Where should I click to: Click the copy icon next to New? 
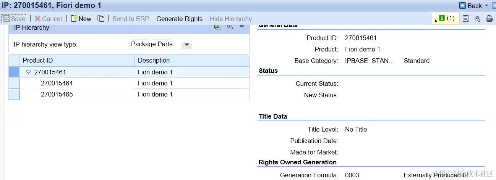(101, 19)
